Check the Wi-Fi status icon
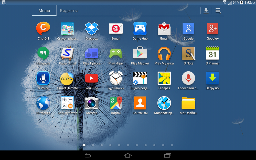Screen dimensions: 256x160 pyautogui.click(x=225, y=2)
